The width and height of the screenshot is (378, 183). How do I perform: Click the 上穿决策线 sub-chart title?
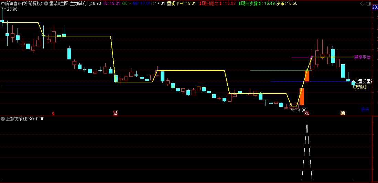pos(17,119)
